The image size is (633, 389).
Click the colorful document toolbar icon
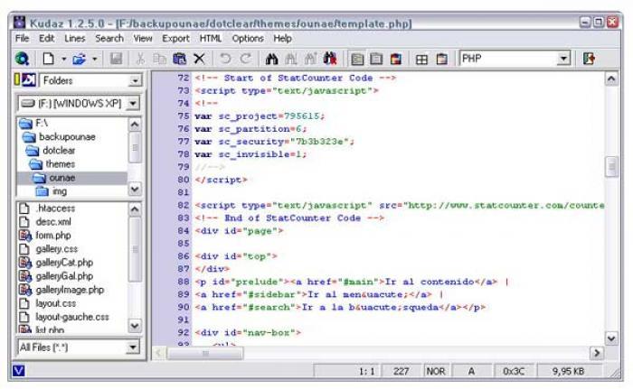click(x=396, y=59)
